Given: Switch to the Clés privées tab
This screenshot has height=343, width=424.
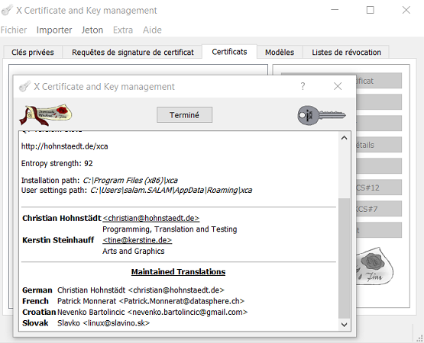Looking at the screenshot, I should click(x=33, y=52).
